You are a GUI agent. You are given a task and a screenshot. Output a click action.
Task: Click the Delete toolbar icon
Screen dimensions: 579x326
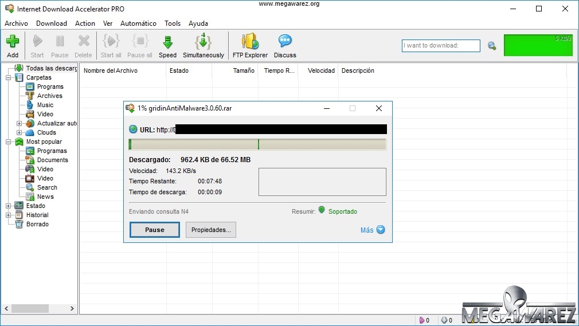(x=84, y=41)
